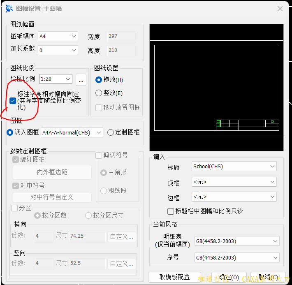292x285 pixels.
Task: Select the 竖放(E) radio button
Action: tap(99, 93)
